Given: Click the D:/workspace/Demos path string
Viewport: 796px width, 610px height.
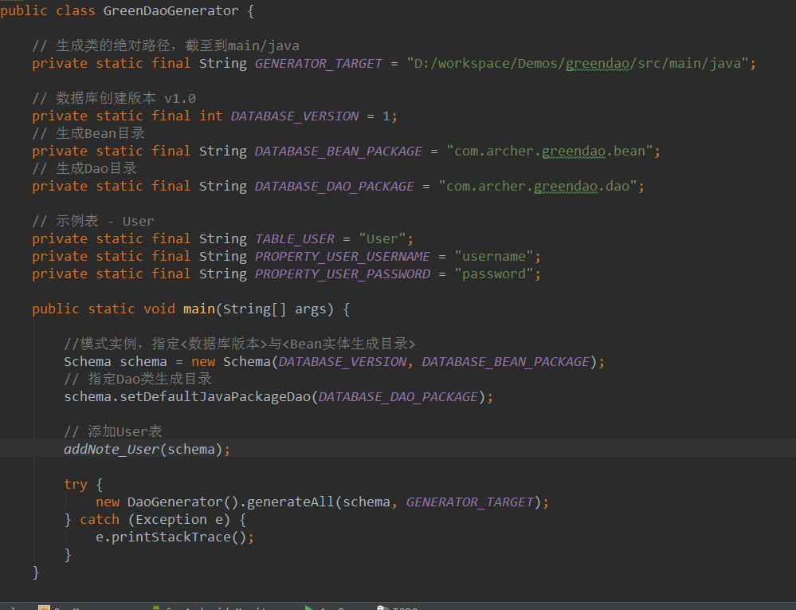Looking at the screenshot, I should click(578, 64).
